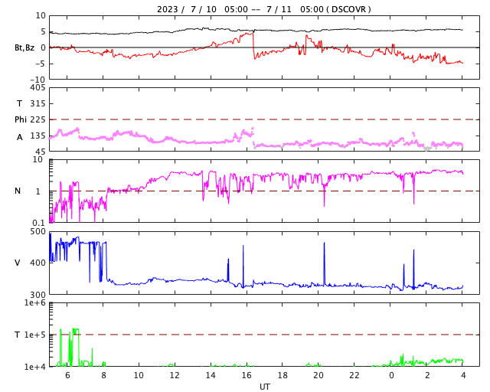Click the T label of temperature panel
490x392 pixels.
(17, 335)
